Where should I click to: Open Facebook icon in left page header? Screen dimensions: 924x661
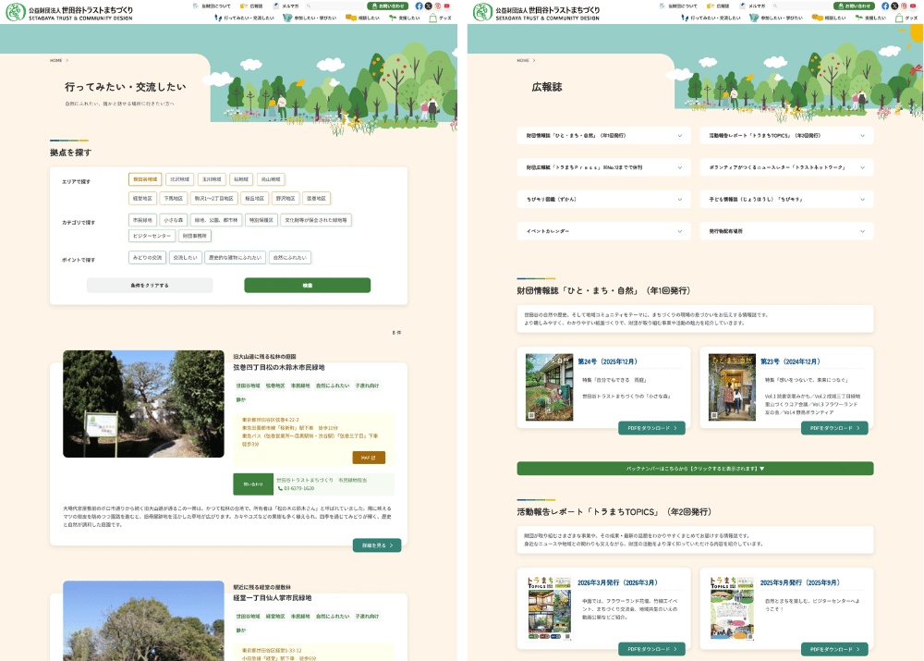[419, 6]
